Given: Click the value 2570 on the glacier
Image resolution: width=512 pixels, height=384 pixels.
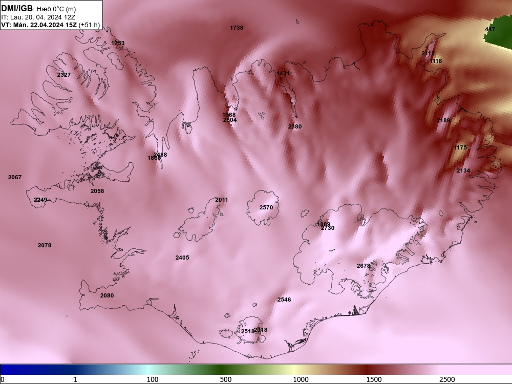Looking at the screenshot, I should [x=266, y=207].
